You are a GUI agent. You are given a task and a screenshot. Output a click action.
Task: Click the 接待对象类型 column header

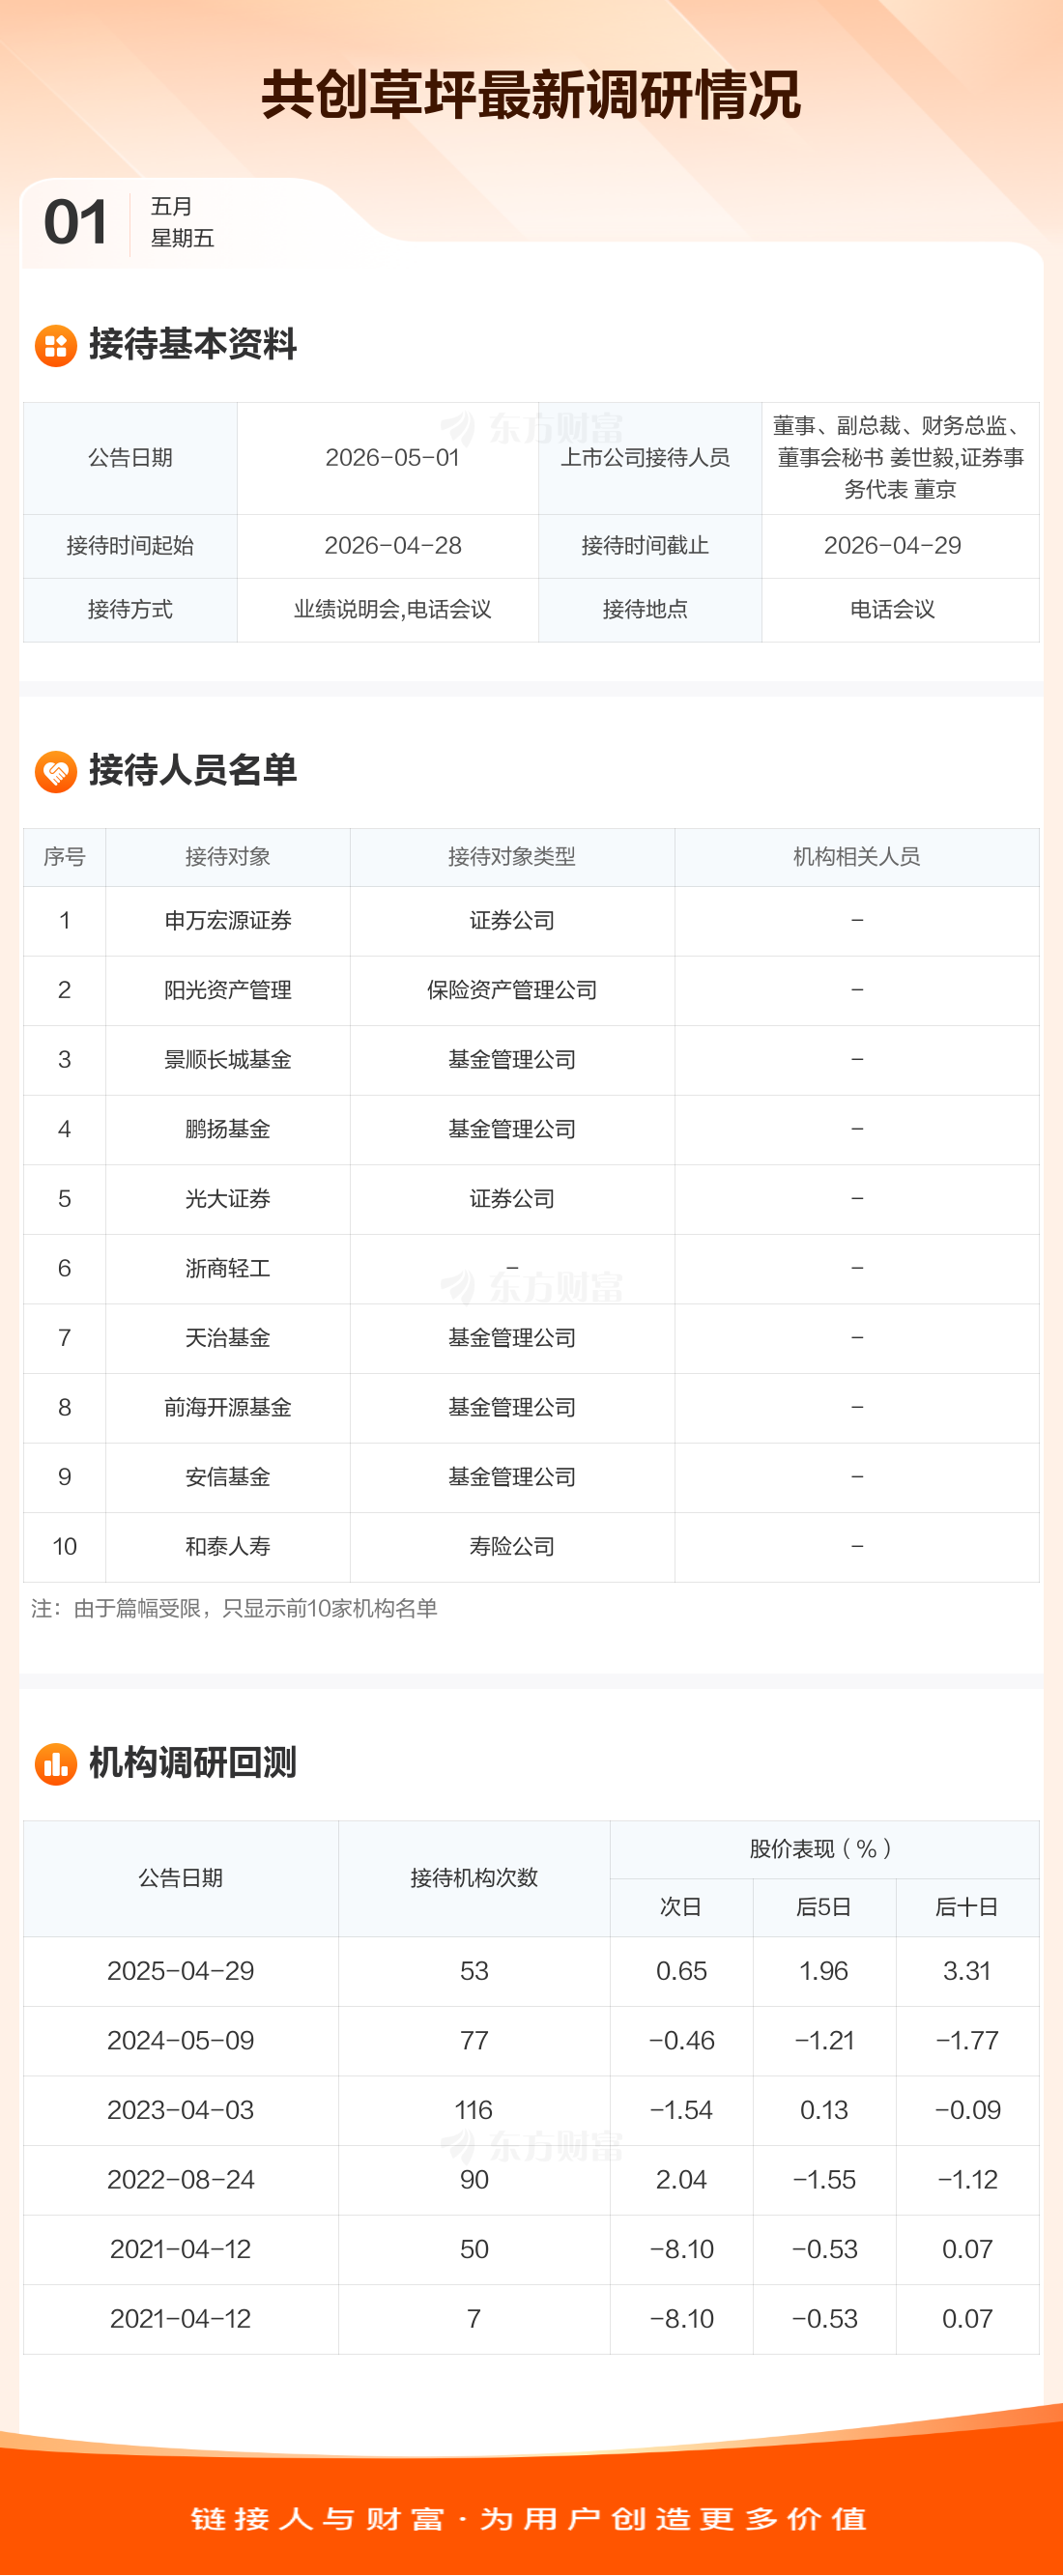click(511, 857)
